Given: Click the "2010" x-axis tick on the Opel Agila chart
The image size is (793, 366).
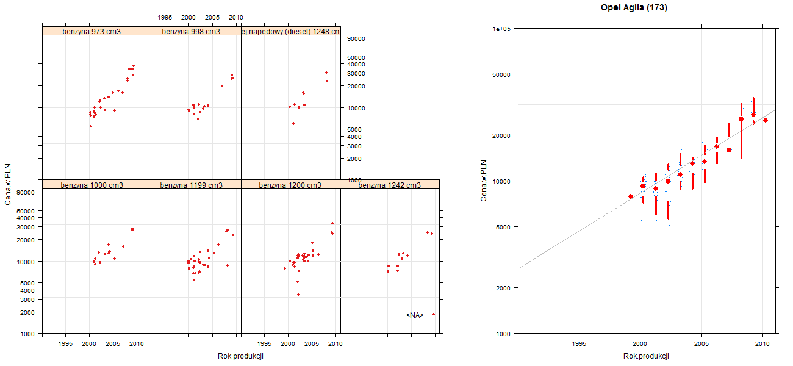Looking at the screenshot, I should (x=762, y=344).
